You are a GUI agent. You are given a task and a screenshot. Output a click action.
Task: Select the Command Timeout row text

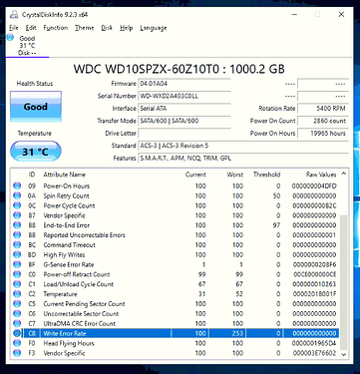point(69,245)
